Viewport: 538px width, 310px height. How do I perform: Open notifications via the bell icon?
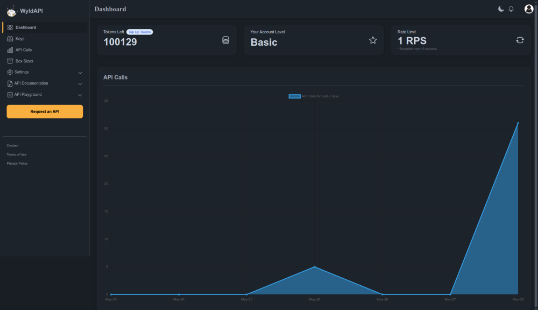click(x=511, y=9)
